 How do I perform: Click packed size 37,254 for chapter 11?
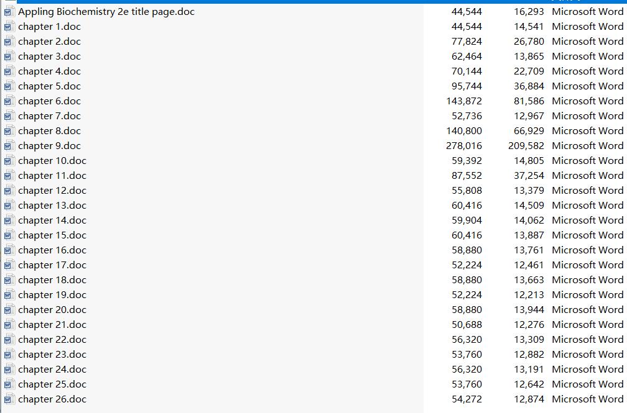click(529, 176)
